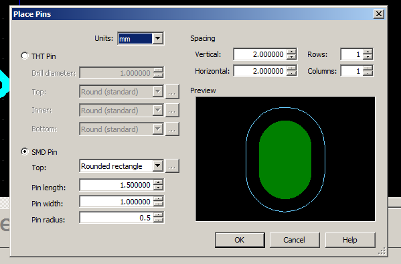This screenshot has width=401, height=264.
Task: Click the Columns input field
Action: (351, 71)
